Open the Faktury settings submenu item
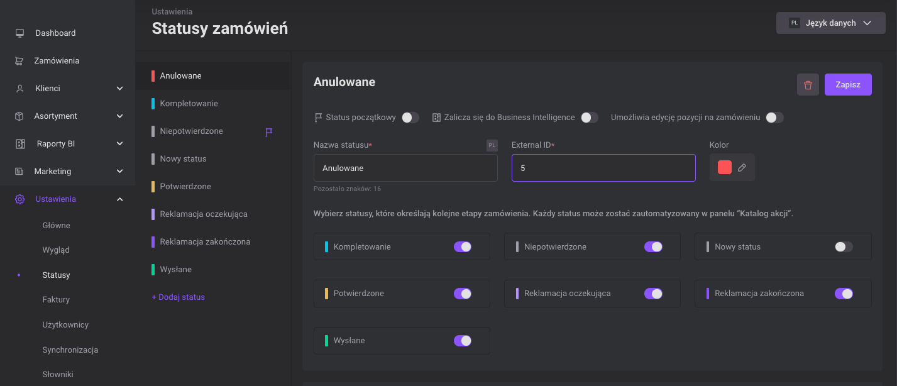Screen dimensions: 897x386 [56, 300]
